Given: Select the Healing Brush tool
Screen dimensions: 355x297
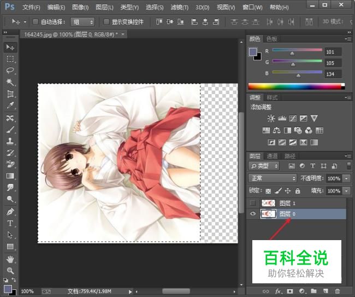Looking at the screenshot, I should coord(10,118).
